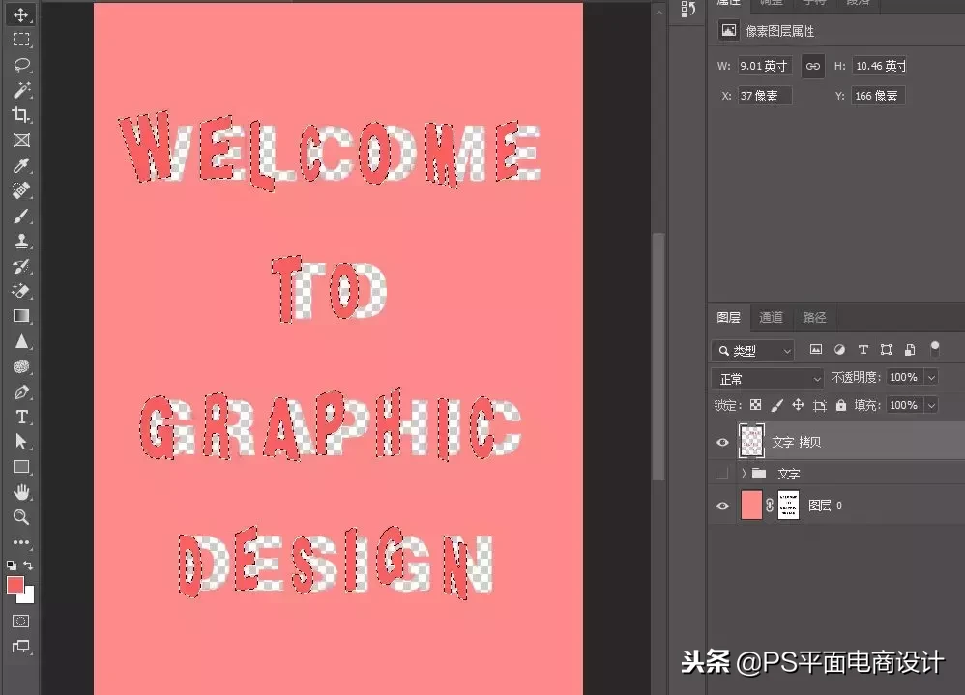Viewport: 965px width, 695px height.
Task: Open the 不透明度 opacity dropdown arrow
Action: point(931,378)
